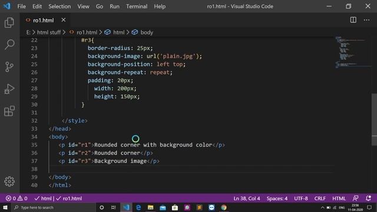This screenshot has width=377, height=212.
Task: Open the Edit menu
Action: (x=37, y=6)
